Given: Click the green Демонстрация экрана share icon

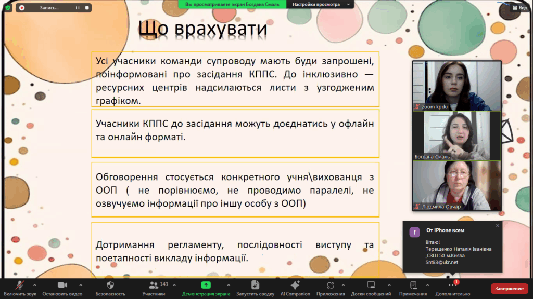Looking at the screenshot, I should pos(206,286).
